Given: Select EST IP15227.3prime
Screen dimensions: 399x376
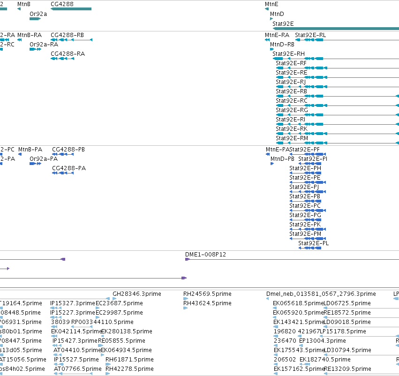Looking at the screenshot, I should (73, 313).
